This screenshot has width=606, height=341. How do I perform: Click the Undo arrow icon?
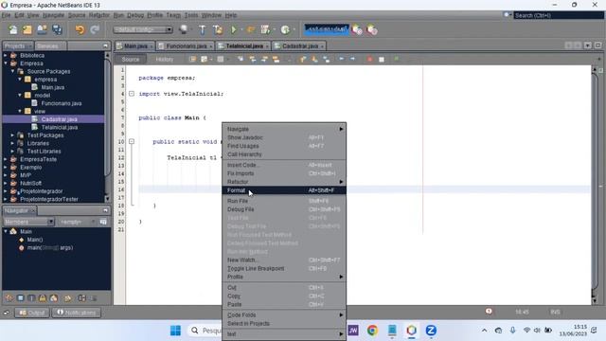pos(80,29)
